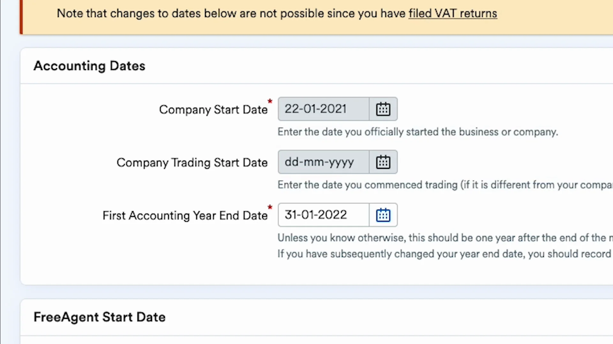This screenshot has height=344, width=613.
Task: Click the red left edge of the warning banner
Action: pyautogui.click(x=21, y=17)
